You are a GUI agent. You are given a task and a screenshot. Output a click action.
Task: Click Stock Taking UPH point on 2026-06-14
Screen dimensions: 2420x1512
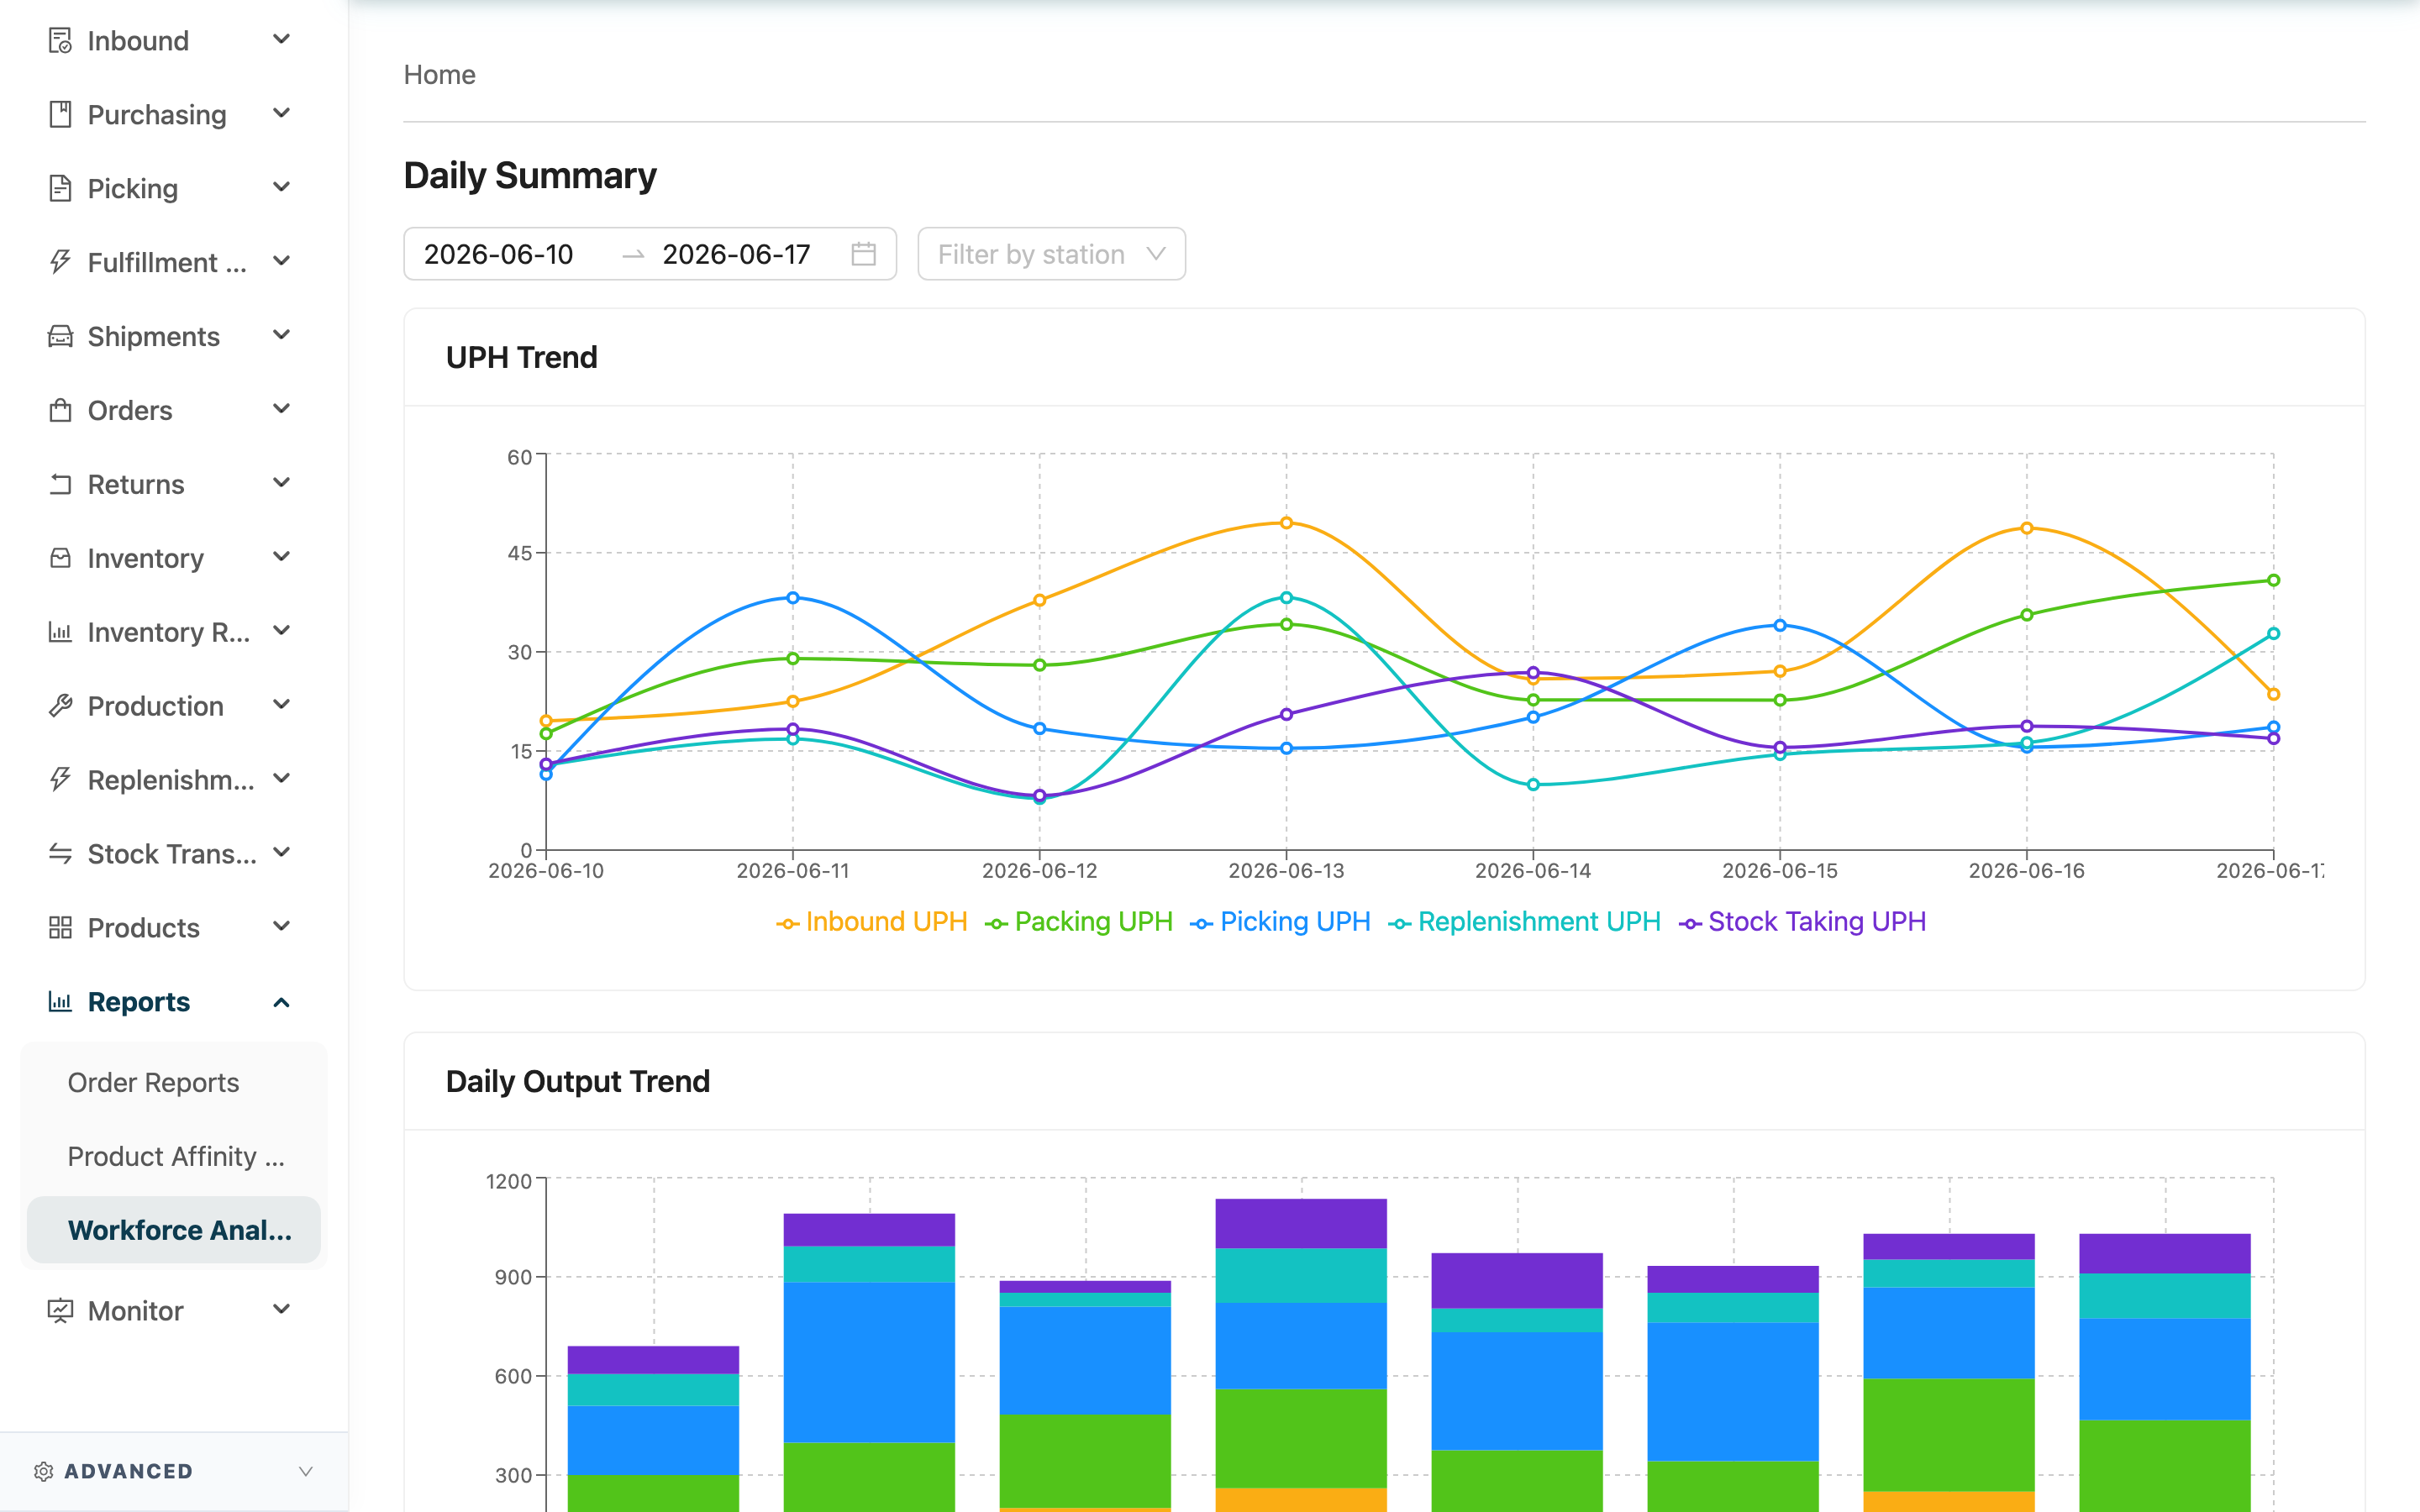click(1533, 673)
